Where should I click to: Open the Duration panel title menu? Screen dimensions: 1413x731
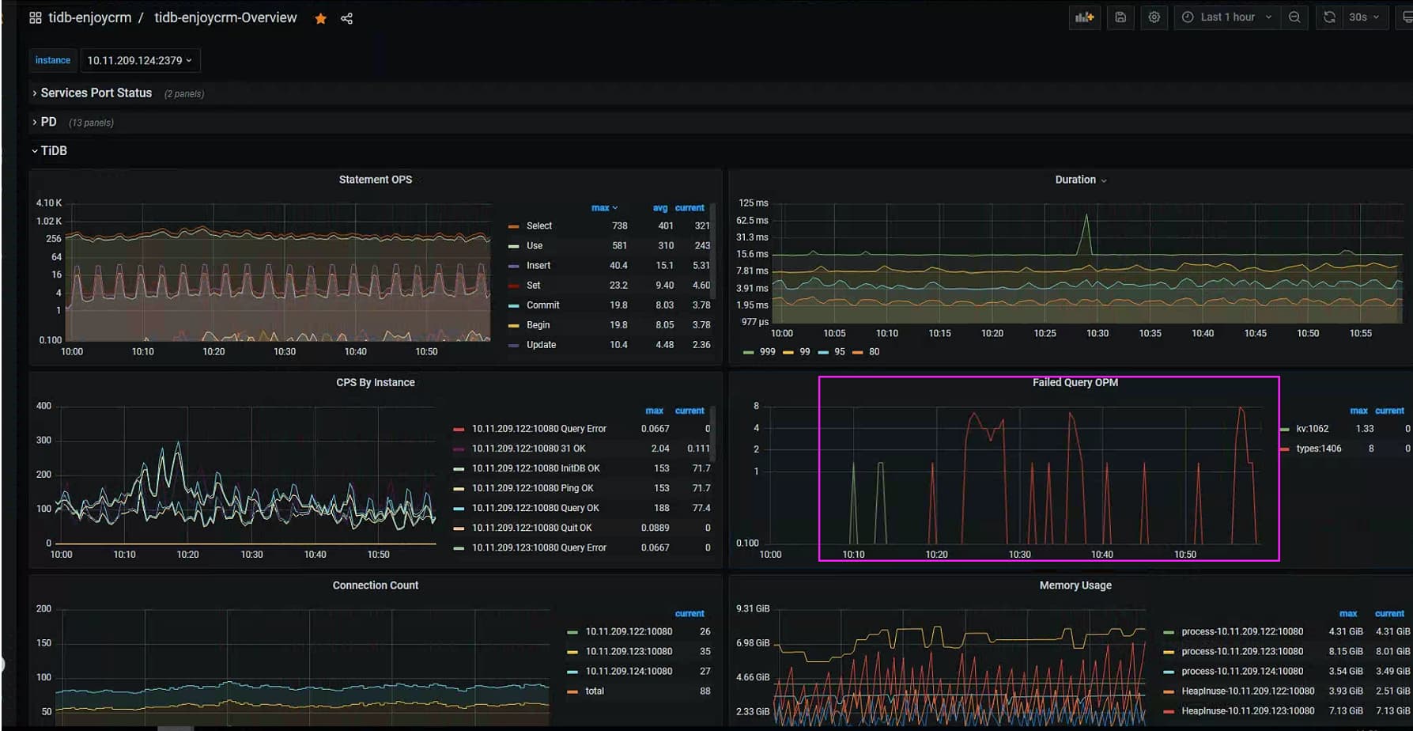click(1079, 180)
